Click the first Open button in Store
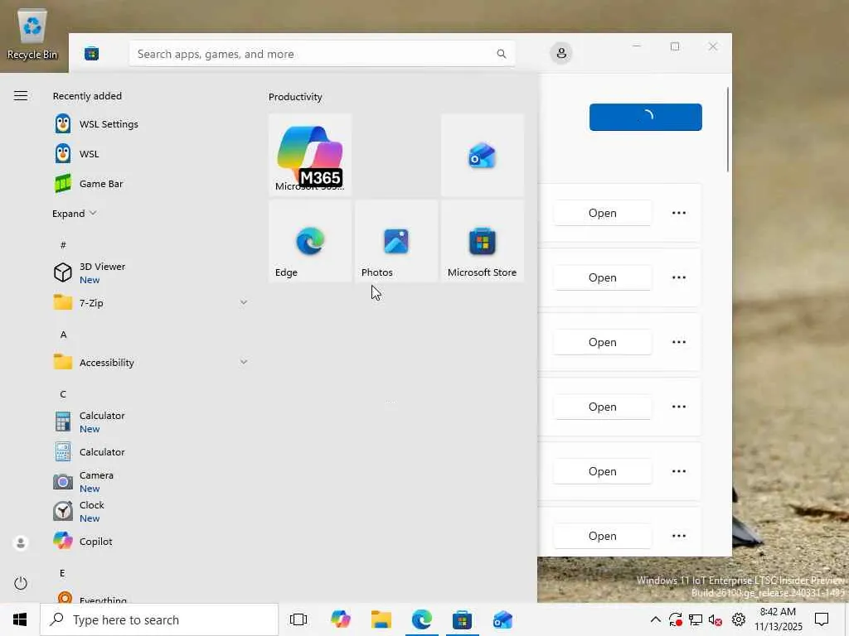Image resolution: width=849 pixels, height=636 pixels. pyautogui.click(x=603, y=213)
